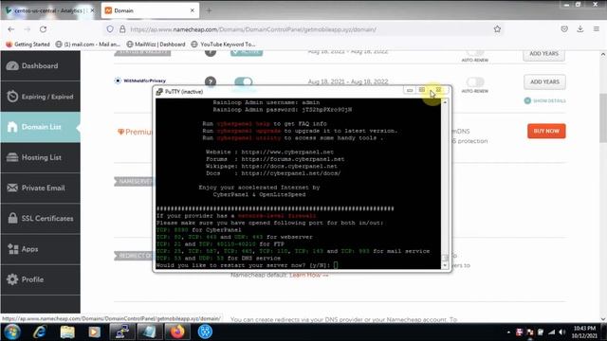Open the media player taskbar icon

(95, 332)
